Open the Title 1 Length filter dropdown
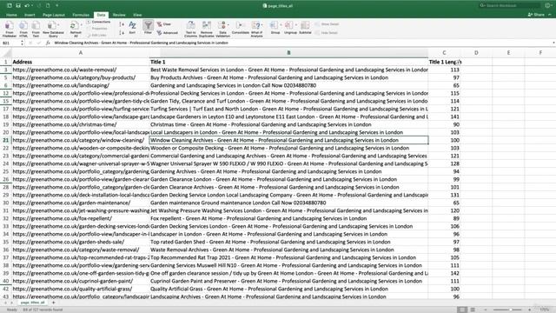This screenshot has width=556, height=313. [458, 62]
